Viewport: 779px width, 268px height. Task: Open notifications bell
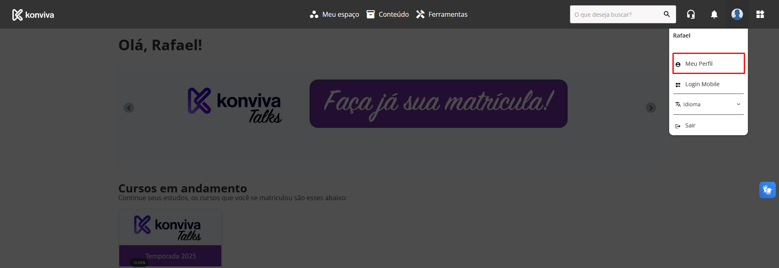(x=714, y=14)
